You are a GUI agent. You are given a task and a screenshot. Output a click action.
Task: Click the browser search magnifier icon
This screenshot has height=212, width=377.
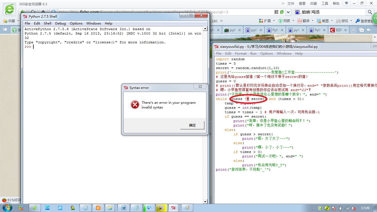click(x=370, y=12)
